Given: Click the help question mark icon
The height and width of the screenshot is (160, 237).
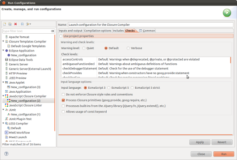Looking at the screenshot, I should click(x=6, y=153).
